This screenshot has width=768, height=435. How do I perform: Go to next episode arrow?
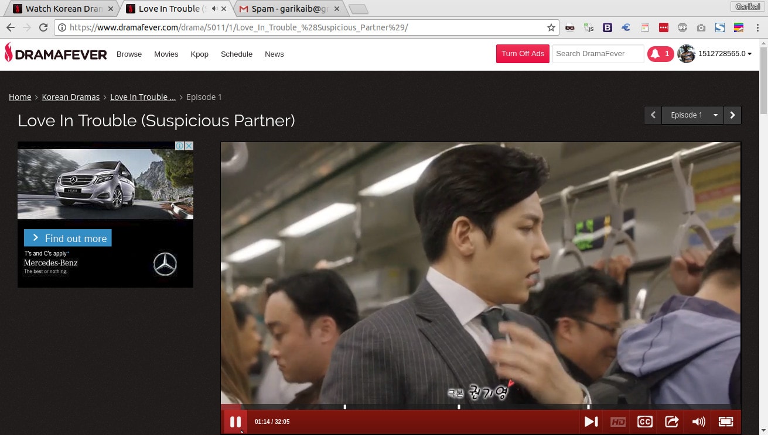coord(732,115)
